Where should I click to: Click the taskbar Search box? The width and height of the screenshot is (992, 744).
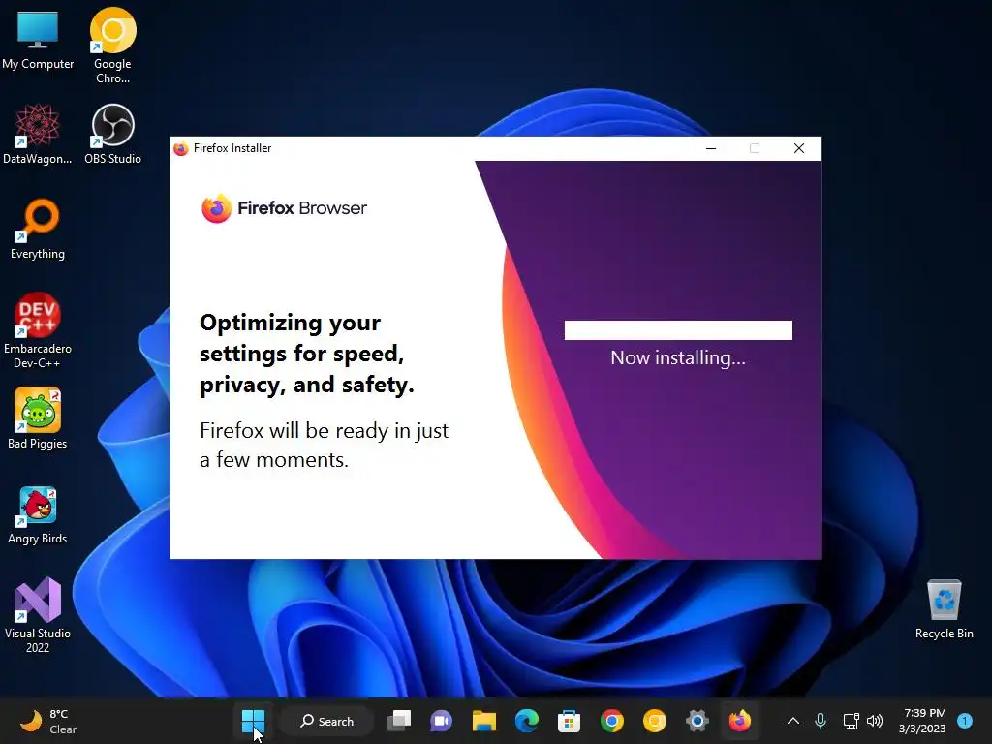point(327,721)
